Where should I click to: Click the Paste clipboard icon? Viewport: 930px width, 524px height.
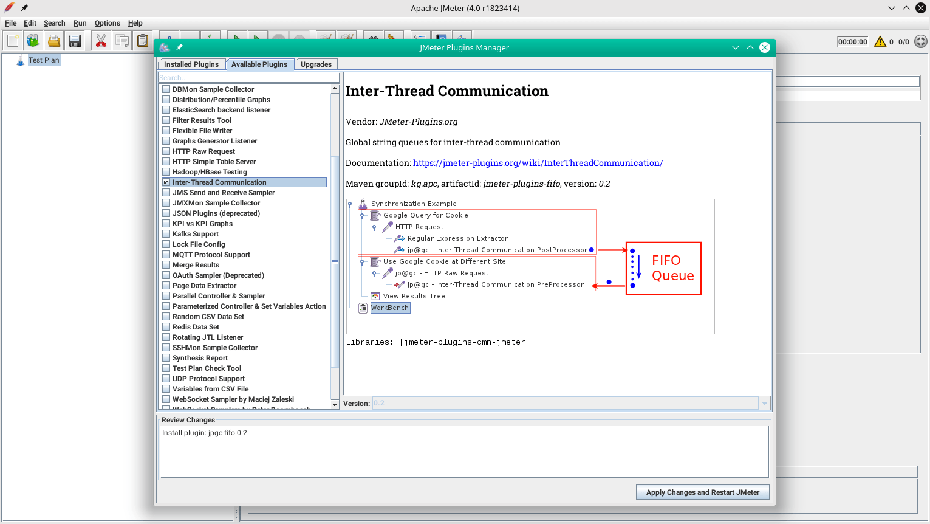(x=143, y=41)
